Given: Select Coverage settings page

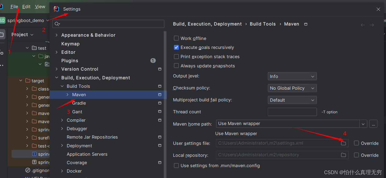Looking at the screenshot, I should (77, 163).
